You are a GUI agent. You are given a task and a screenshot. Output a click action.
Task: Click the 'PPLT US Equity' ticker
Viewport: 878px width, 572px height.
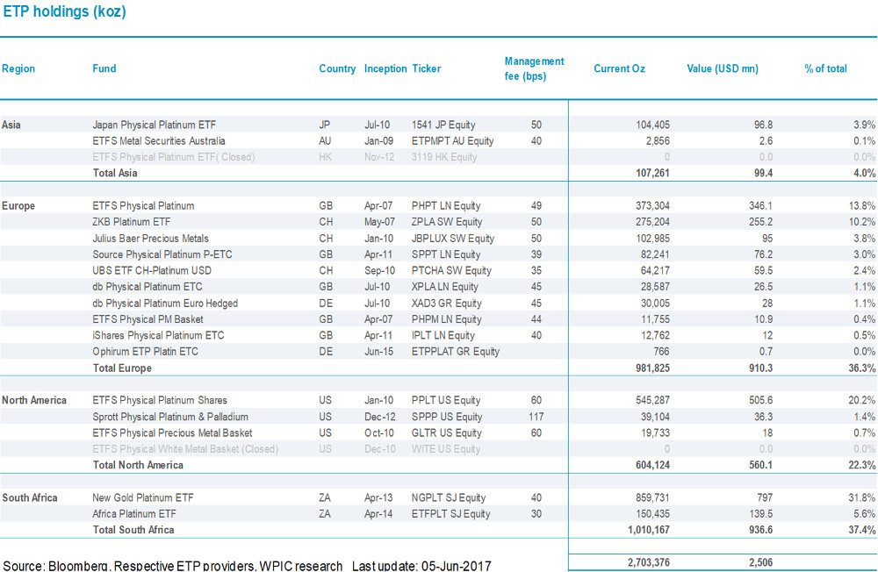(x=446, y=401)
